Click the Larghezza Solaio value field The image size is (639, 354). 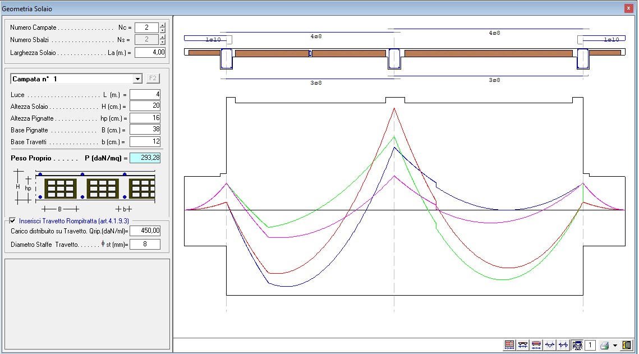tap(150, 52)
